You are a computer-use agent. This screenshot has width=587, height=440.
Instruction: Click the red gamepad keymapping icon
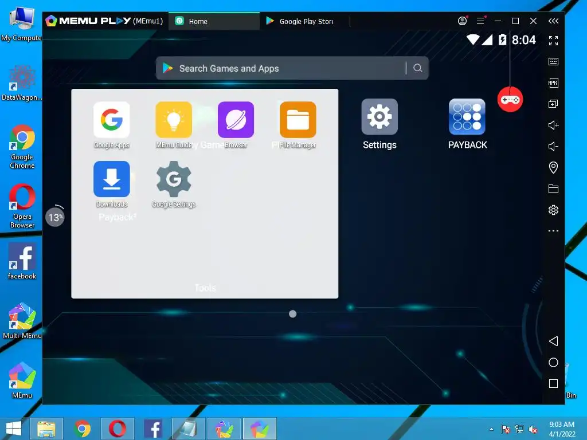pos(510,100)
